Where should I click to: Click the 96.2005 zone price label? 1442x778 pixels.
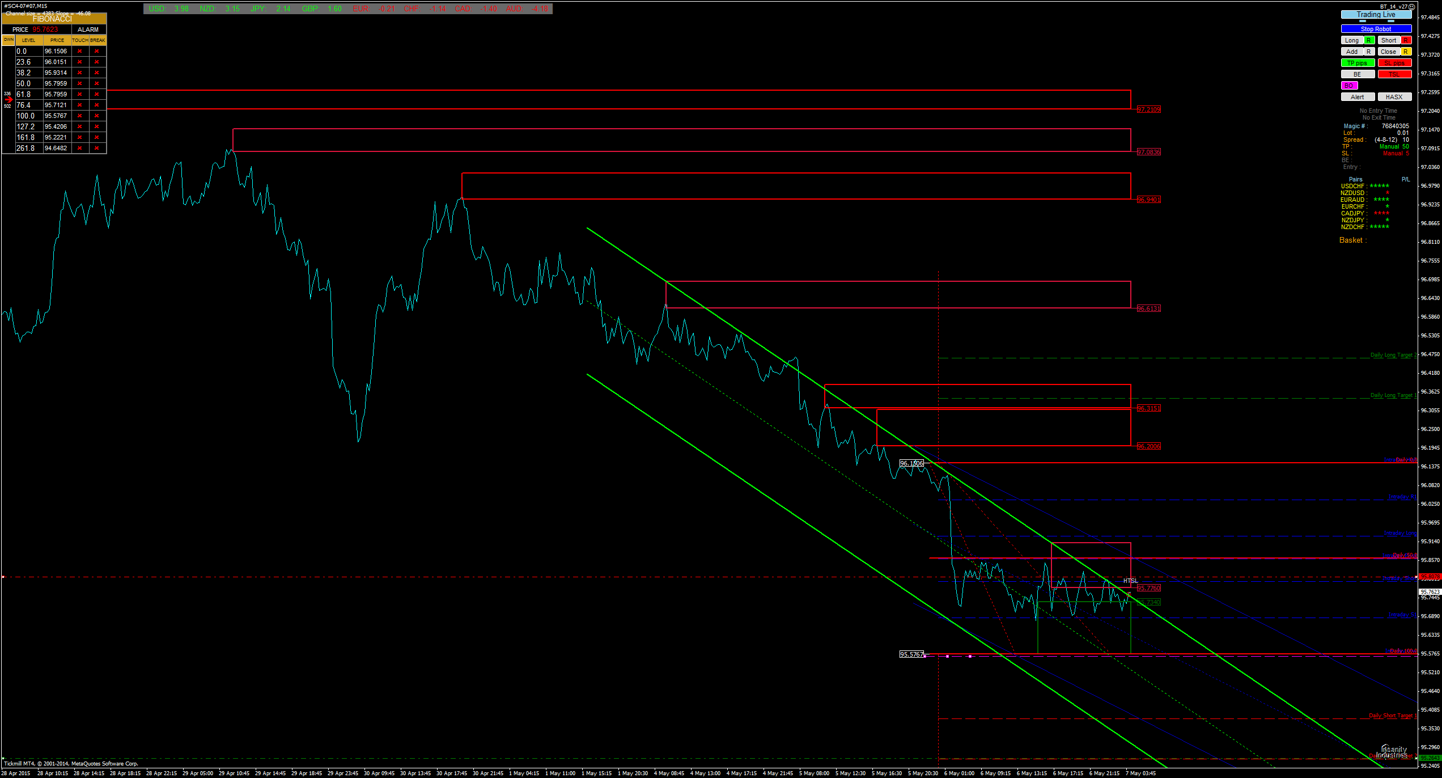pyautogui.click(x=1149, y=446)
